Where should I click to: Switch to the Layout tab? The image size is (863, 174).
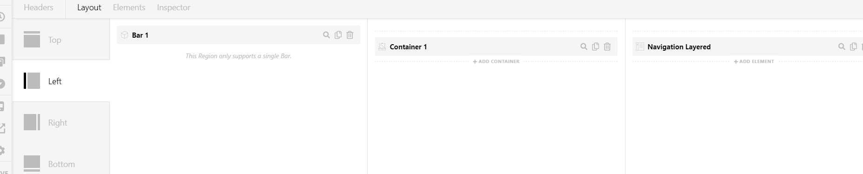coord(89,7)
